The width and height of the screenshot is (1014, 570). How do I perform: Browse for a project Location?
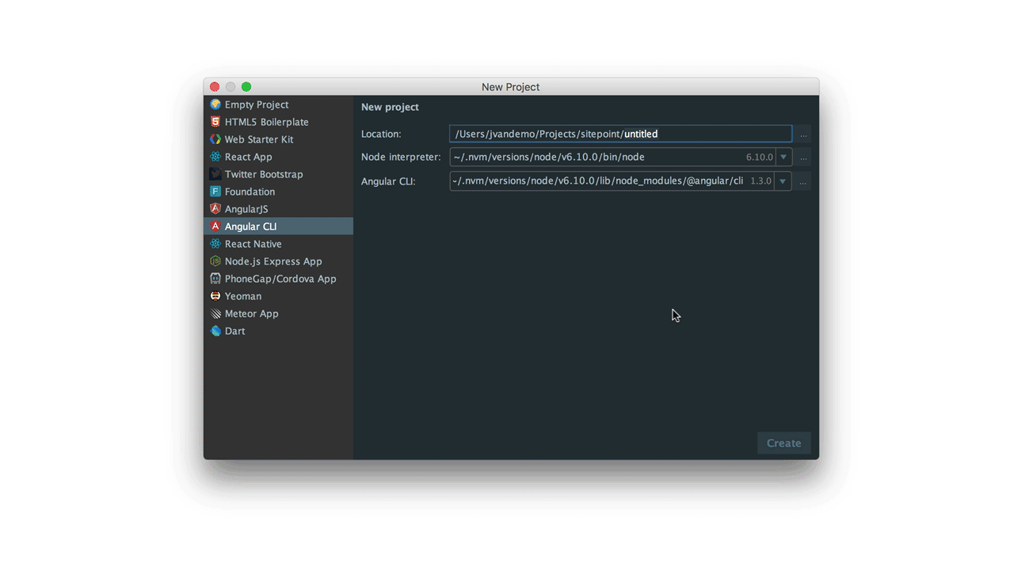[x=802, y=133]
